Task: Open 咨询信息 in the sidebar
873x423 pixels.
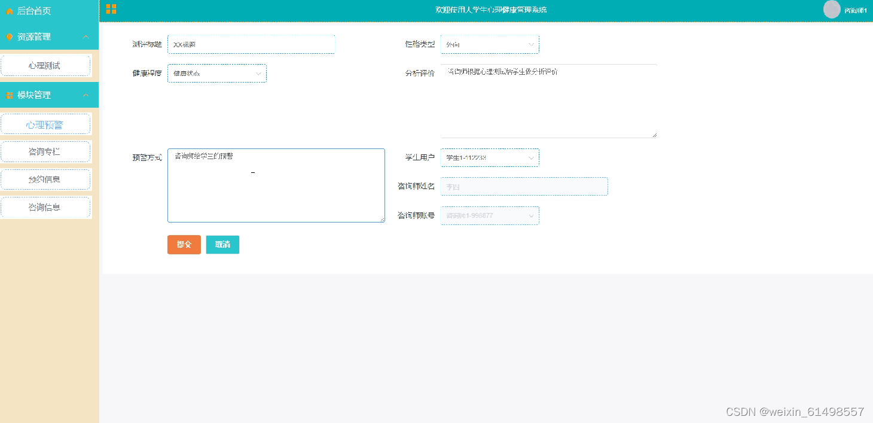Action: tap(45, 207)
